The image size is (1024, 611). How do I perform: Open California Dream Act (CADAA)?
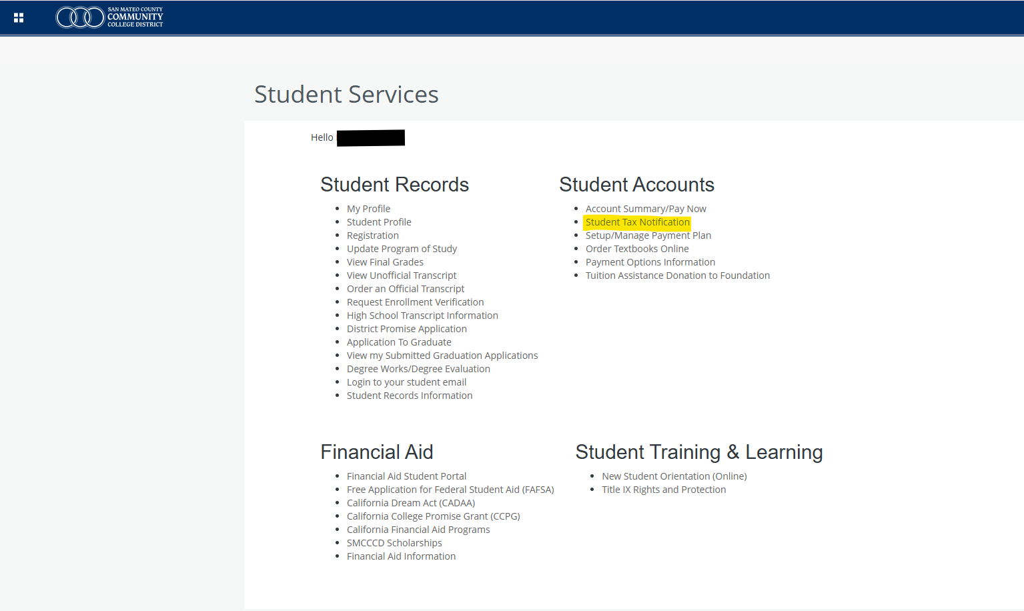click(411, 503)
